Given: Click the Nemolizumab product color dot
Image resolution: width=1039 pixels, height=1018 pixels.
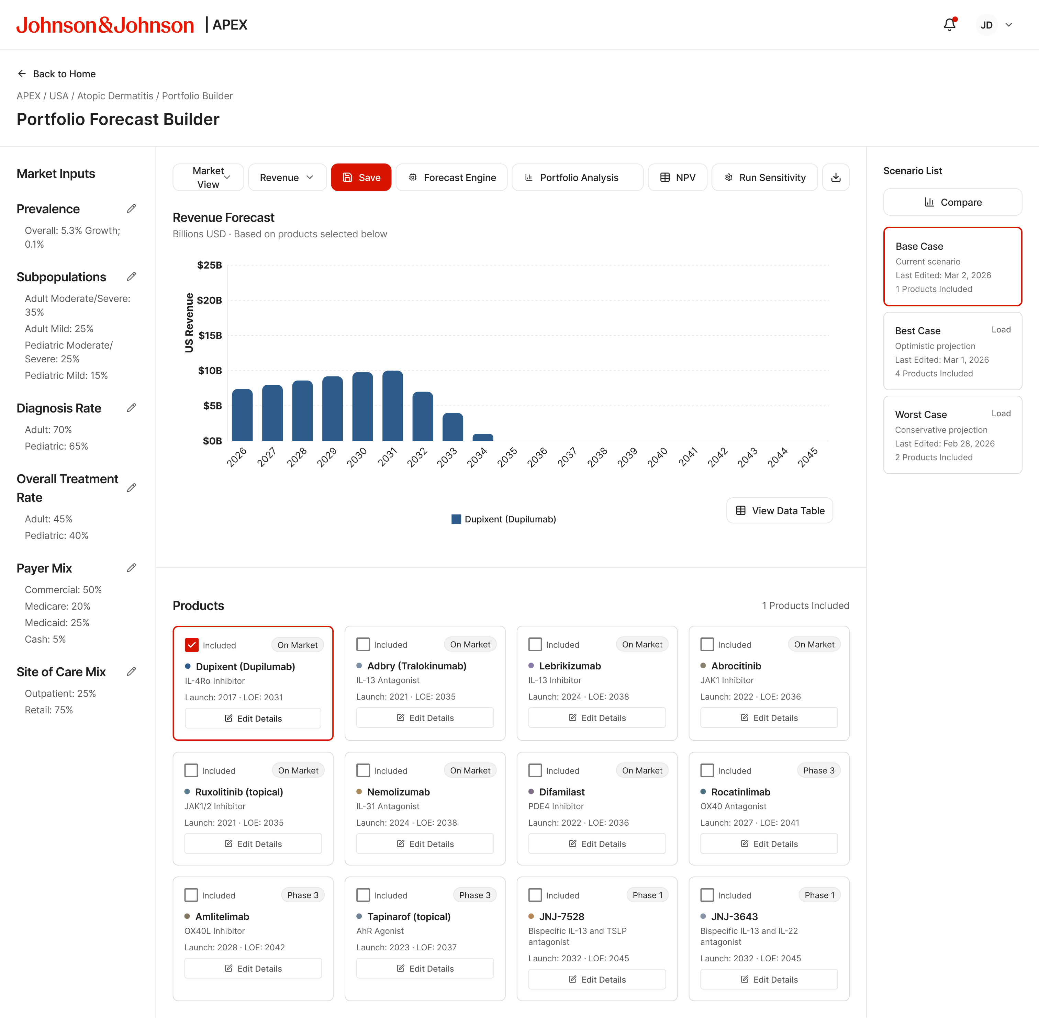Looking at the screenshot, I should coord(359,791).
